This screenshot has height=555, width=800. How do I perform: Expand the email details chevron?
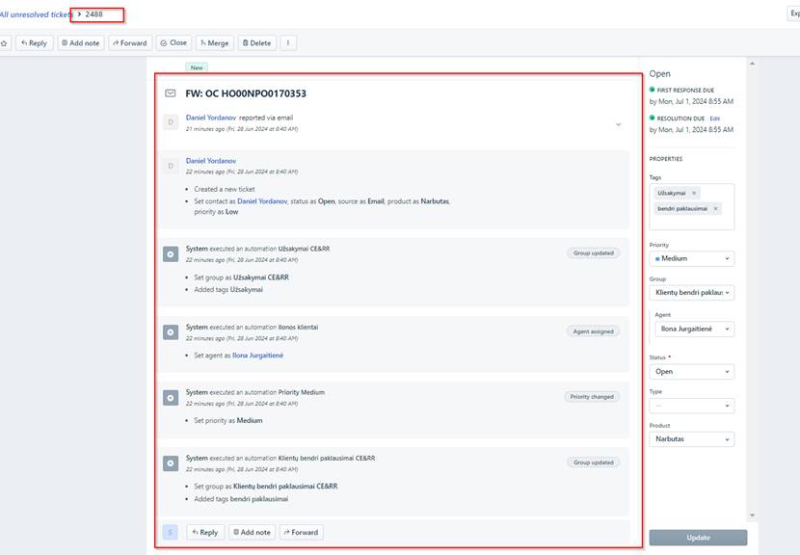[x=618, y=124]
